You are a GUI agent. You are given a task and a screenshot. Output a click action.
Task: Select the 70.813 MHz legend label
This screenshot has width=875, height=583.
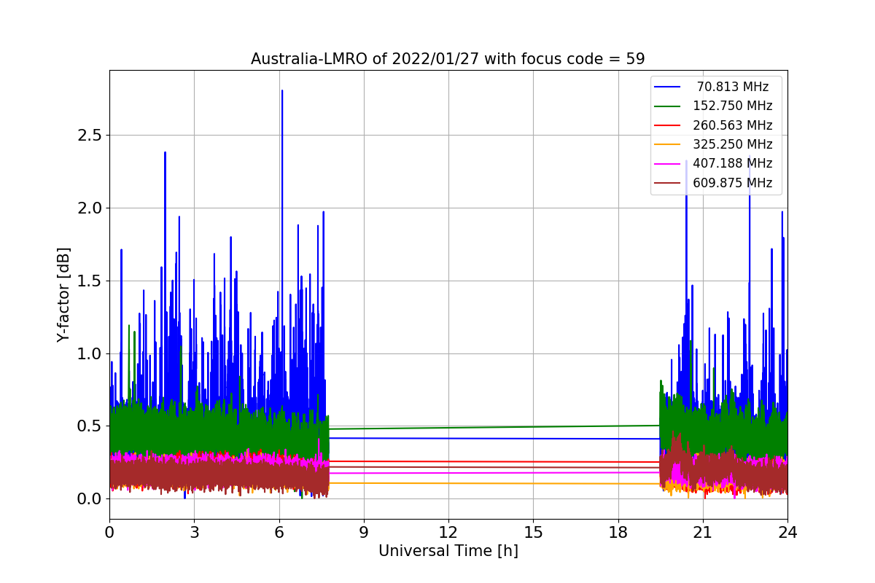[x=733, y=87]
